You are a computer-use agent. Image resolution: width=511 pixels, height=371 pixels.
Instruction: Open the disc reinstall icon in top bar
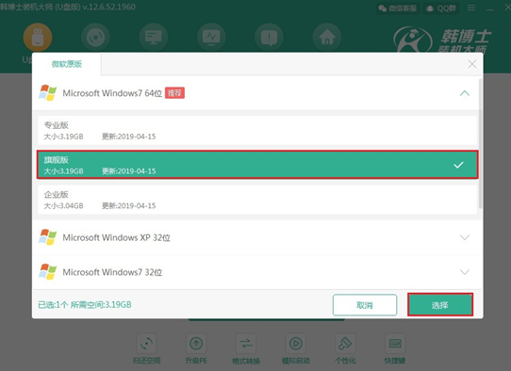click(95, 38)
